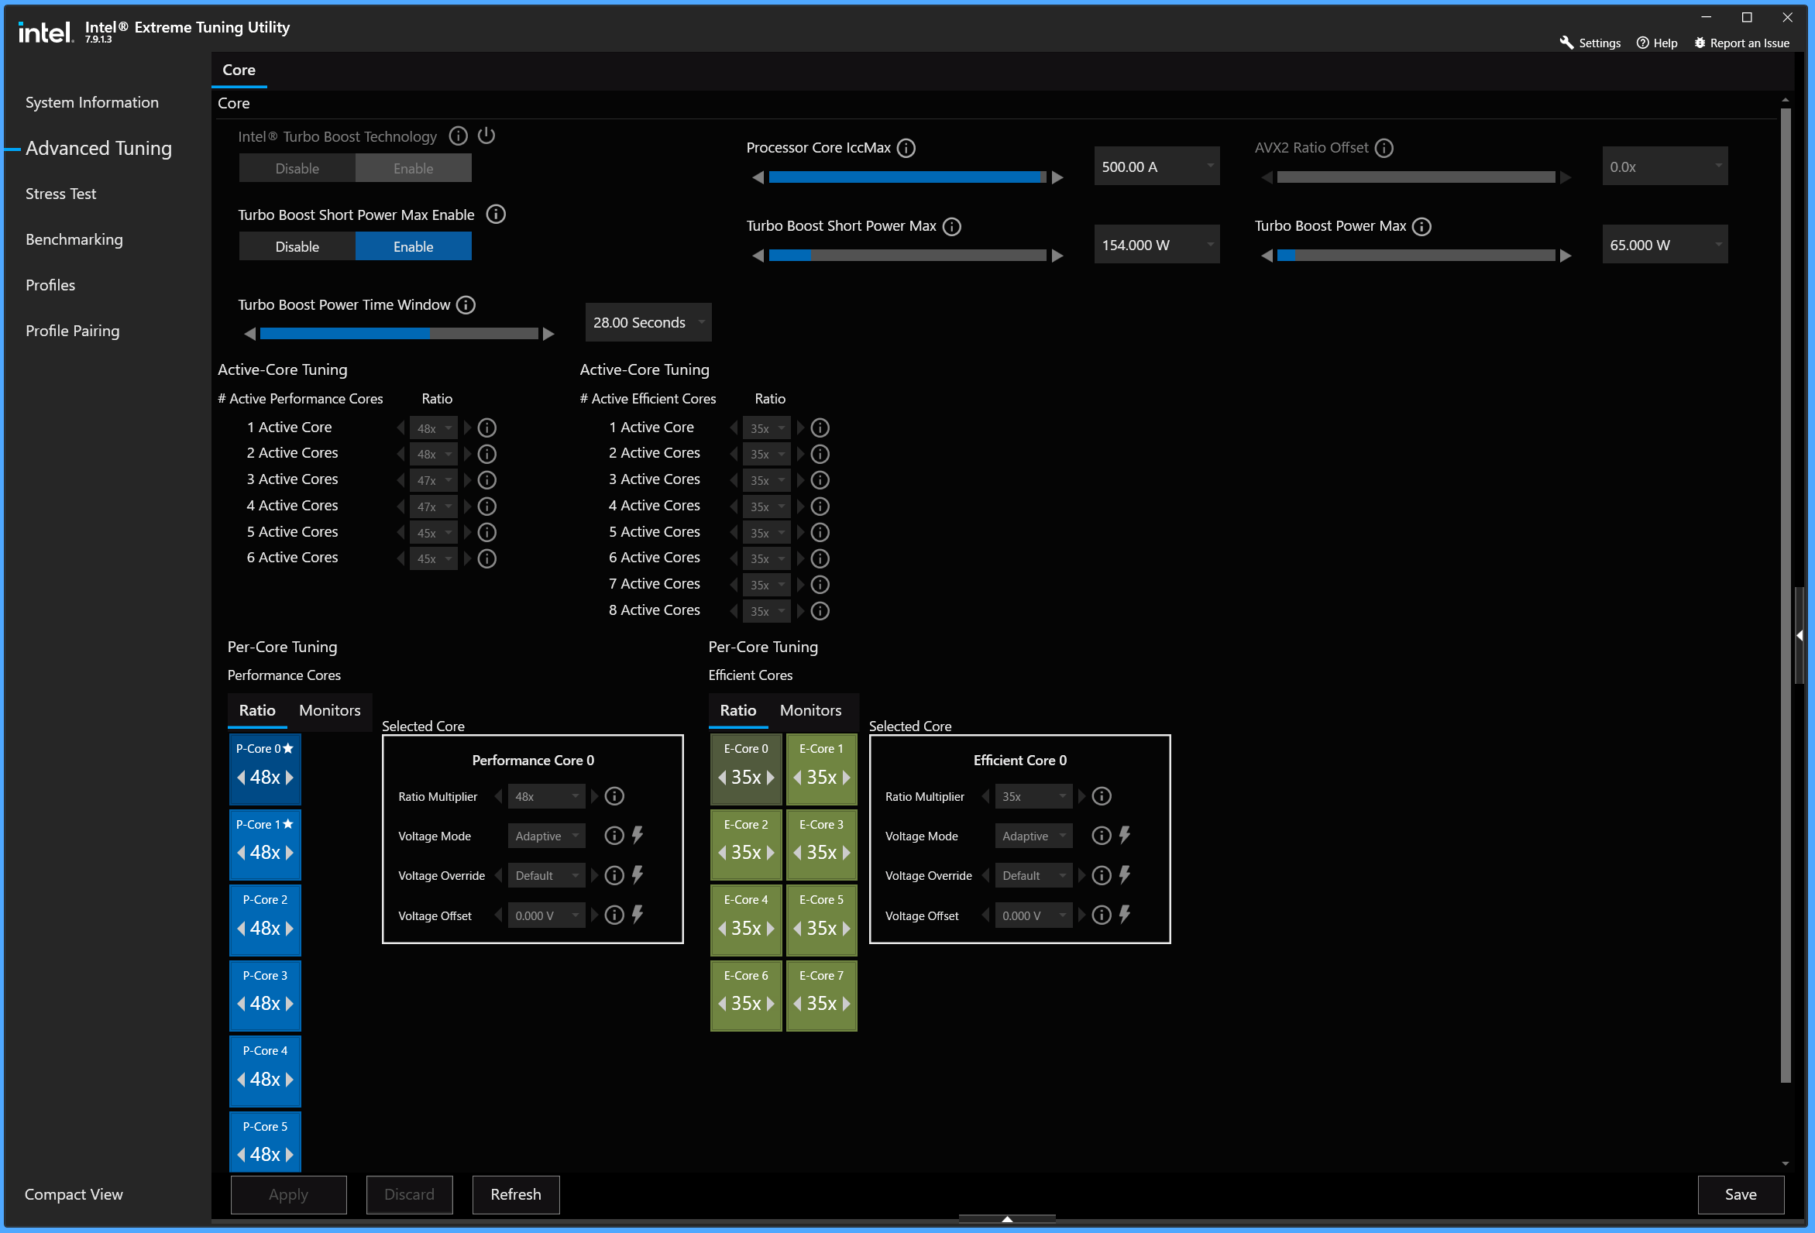The image size is (1815, 1233).
Task: Disable Turbo Boost Short Power Max
Action: [x=297, y=246]
